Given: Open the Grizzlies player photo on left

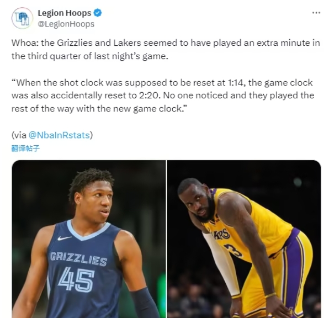Looking at the screenshot, I should click(89, 239).
